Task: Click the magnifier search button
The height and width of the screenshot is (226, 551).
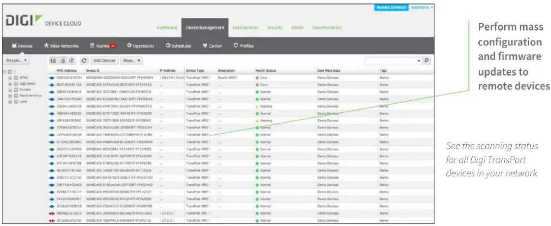Action: [427, 61]
